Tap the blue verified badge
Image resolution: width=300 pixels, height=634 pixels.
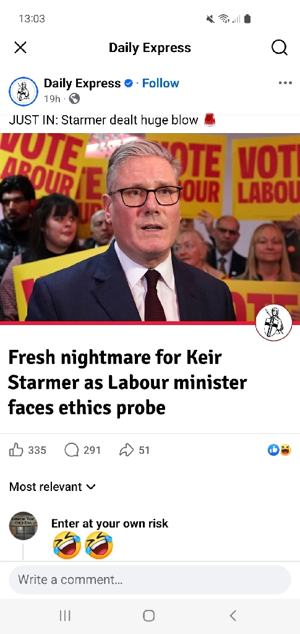tap(129, 84)
